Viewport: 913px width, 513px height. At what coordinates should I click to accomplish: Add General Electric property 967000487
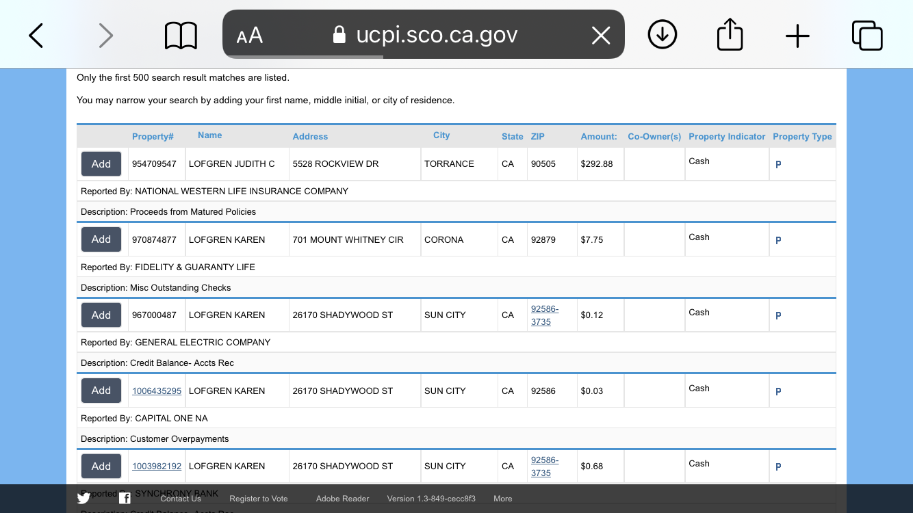point(101,315)
